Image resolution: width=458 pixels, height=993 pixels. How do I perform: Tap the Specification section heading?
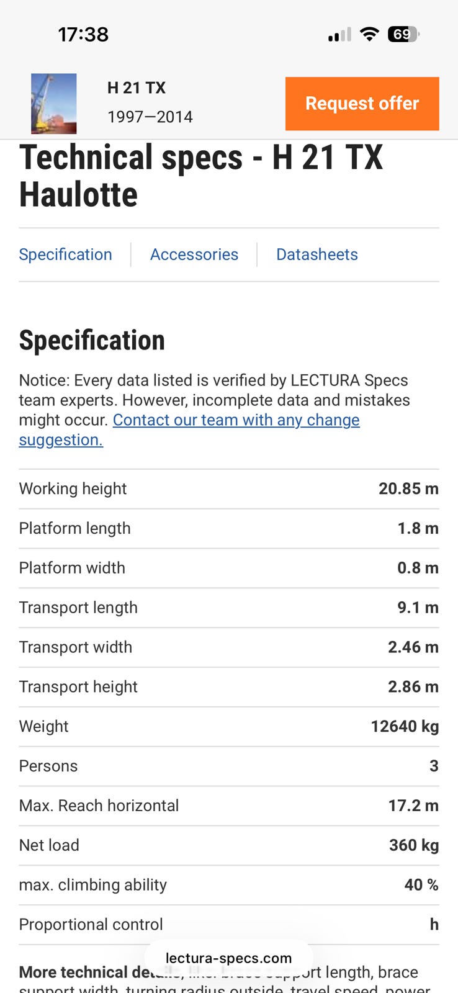point(92,340)
